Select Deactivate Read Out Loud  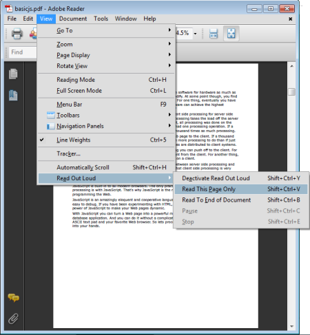(x=241, y=178)
